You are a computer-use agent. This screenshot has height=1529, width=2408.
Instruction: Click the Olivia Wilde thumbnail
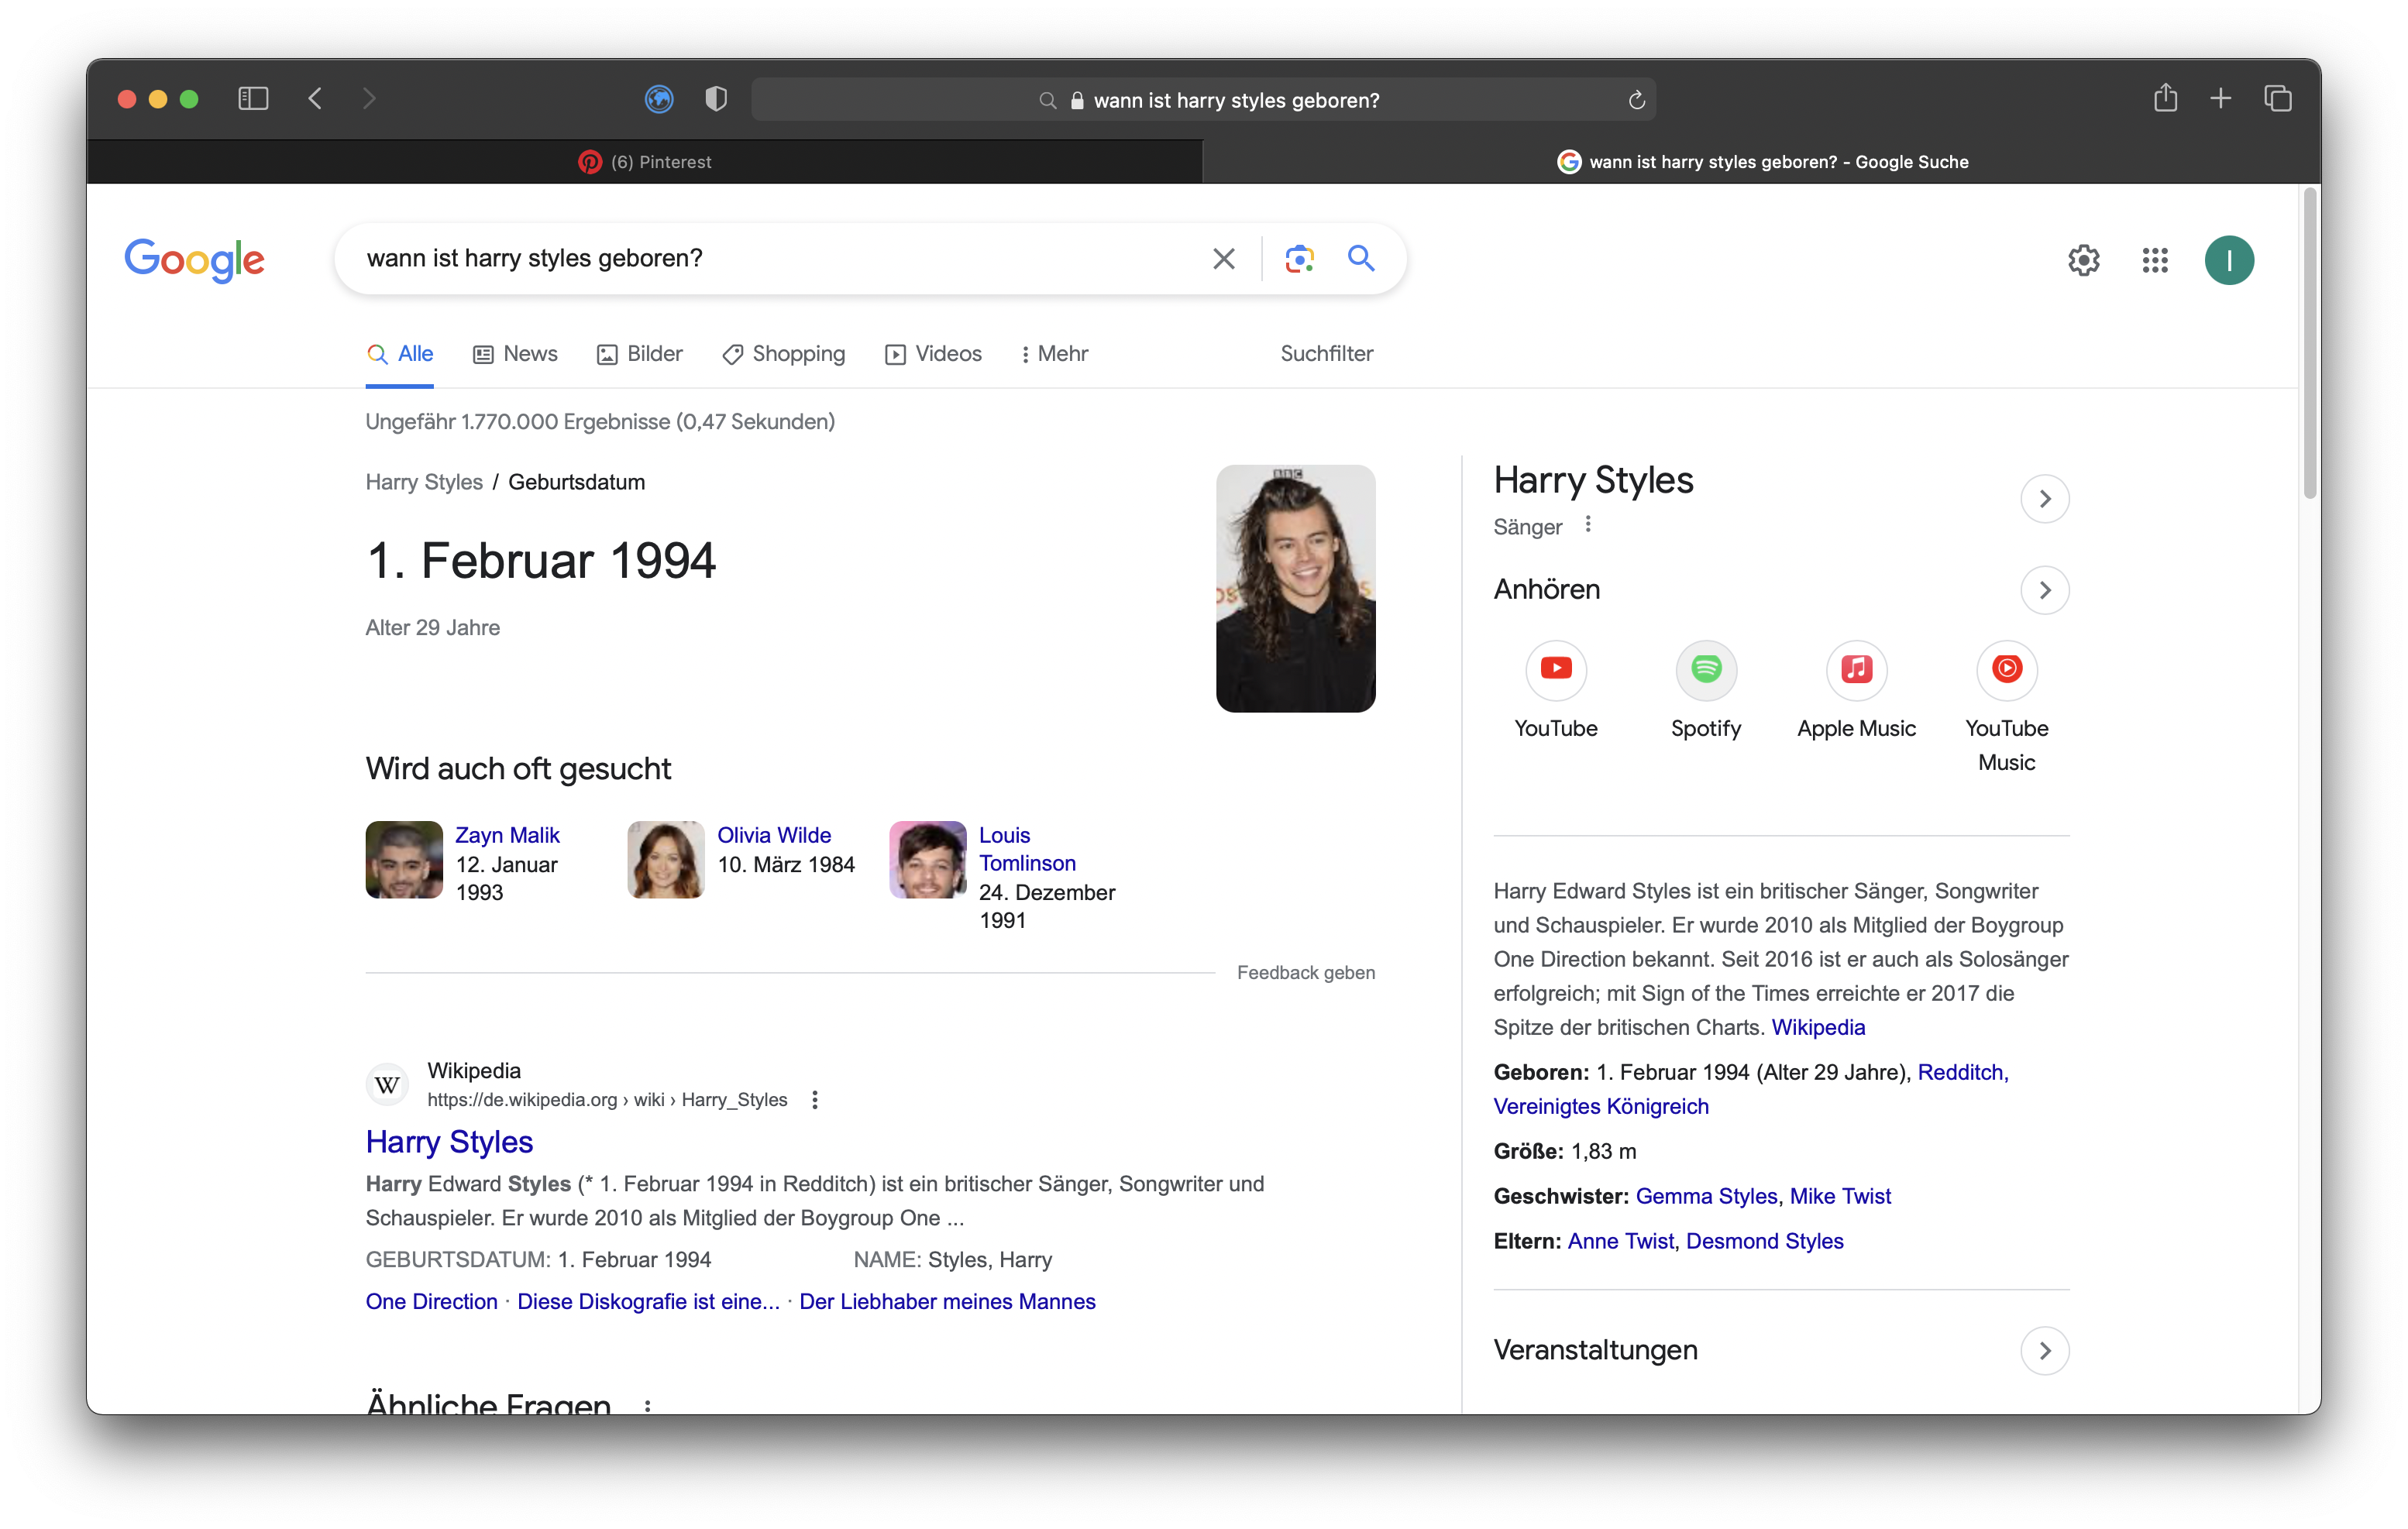tap(666, 860)
